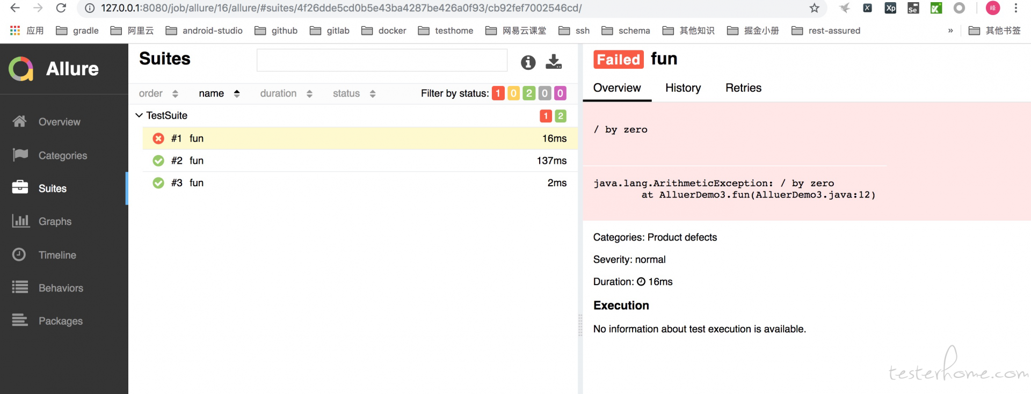The image size is (1031, 394).
Task: Click the Selenium extension icon
Action: click(913, 8)
